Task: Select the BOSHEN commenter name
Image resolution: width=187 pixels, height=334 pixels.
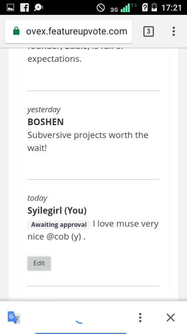Action: point(46,122)
